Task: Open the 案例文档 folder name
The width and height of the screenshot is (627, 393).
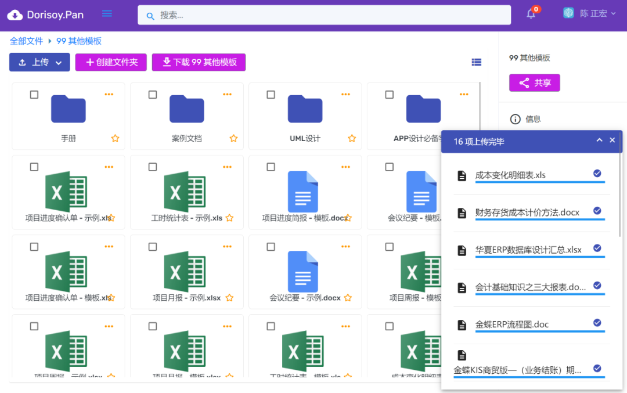Action: 187,138
